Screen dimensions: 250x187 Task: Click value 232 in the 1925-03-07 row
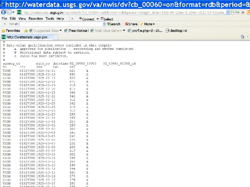point(72,143)
